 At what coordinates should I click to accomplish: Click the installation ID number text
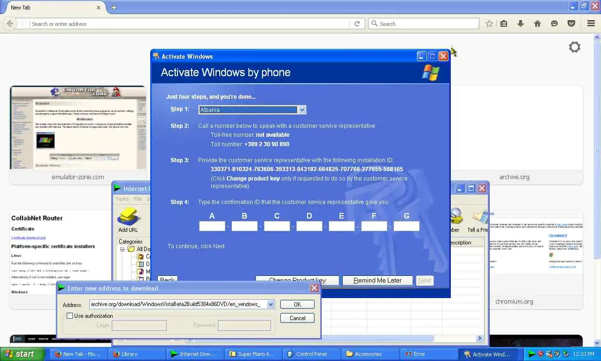pos(307,169)
